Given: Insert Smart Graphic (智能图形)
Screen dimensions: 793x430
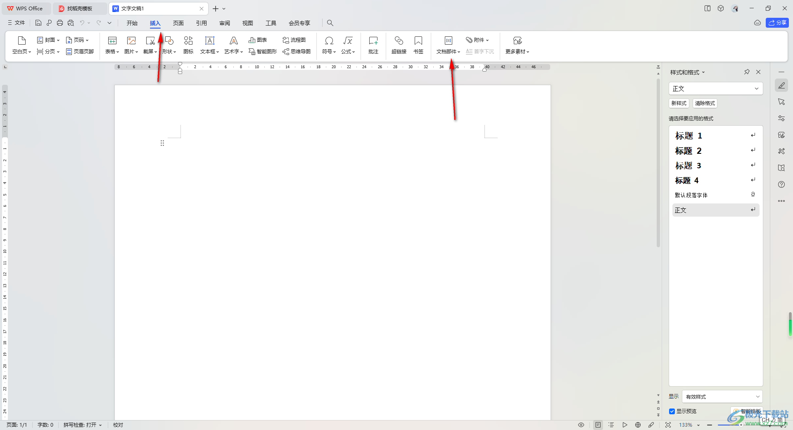Looking at the screenshot, I should pyautogui.click(x=263, y=52).
